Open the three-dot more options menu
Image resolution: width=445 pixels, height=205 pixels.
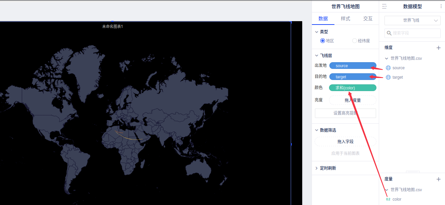pyautogui.click(x=441, y=6)
